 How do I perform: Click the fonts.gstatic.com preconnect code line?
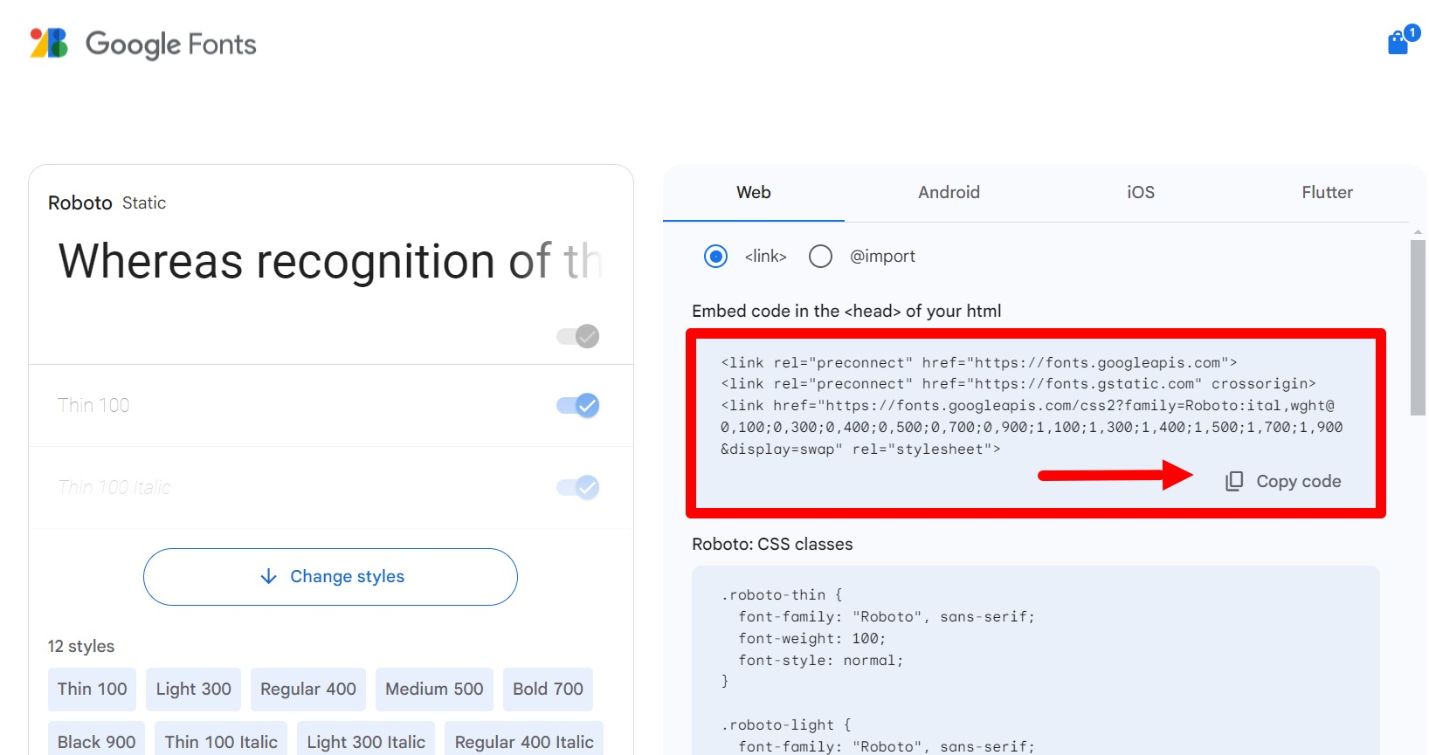pos(1018,384)
